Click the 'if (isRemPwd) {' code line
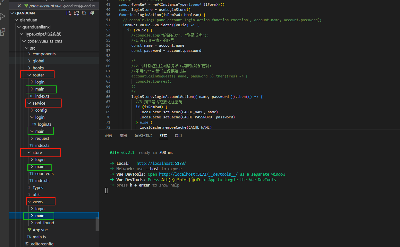 (x=151, y=107)
